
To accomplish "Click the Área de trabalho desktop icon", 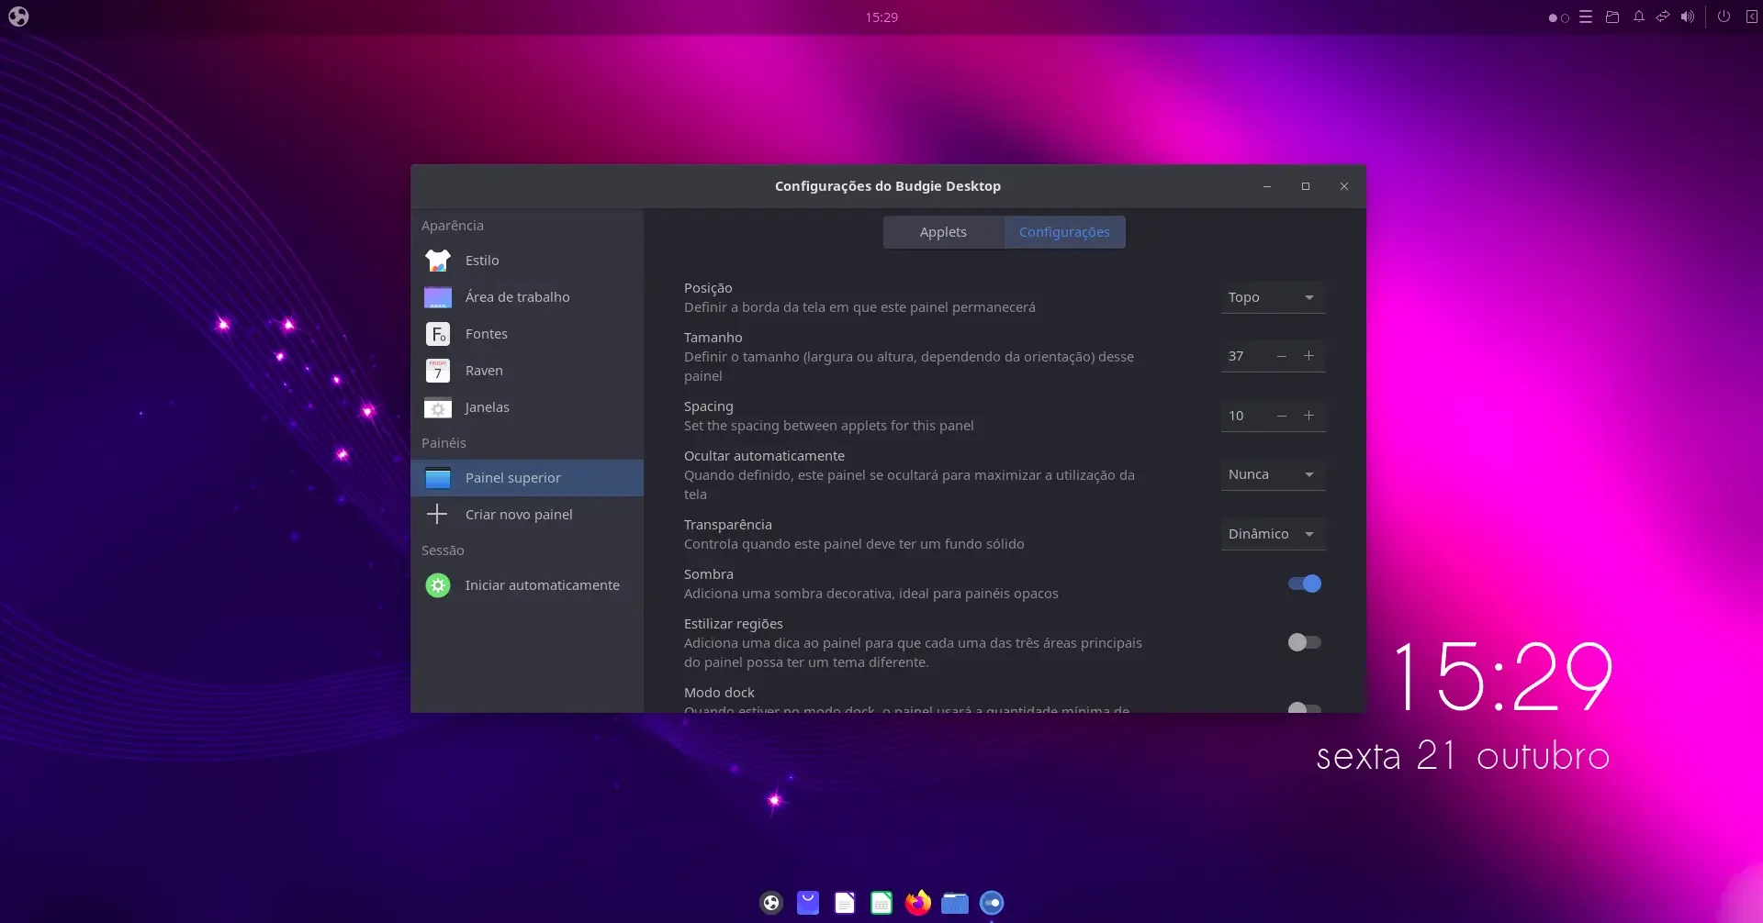I will (438, 297).
